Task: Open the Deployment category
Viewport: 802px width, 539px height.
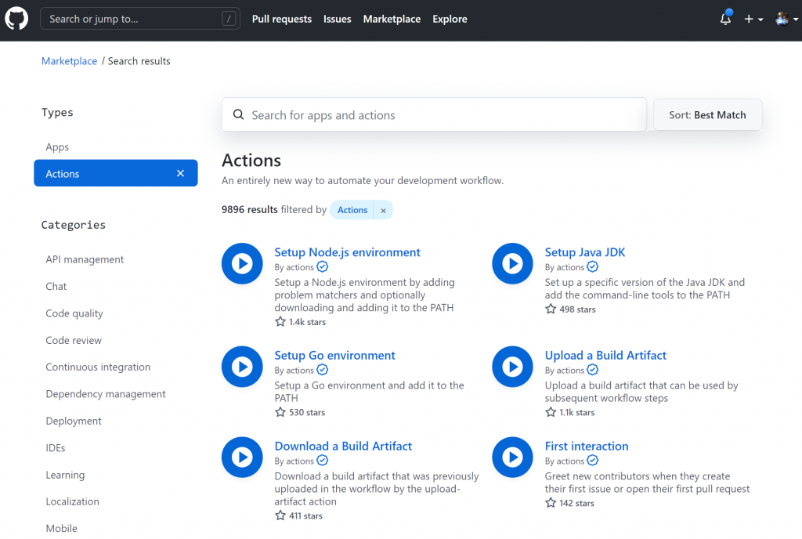Action: (74, 421)
